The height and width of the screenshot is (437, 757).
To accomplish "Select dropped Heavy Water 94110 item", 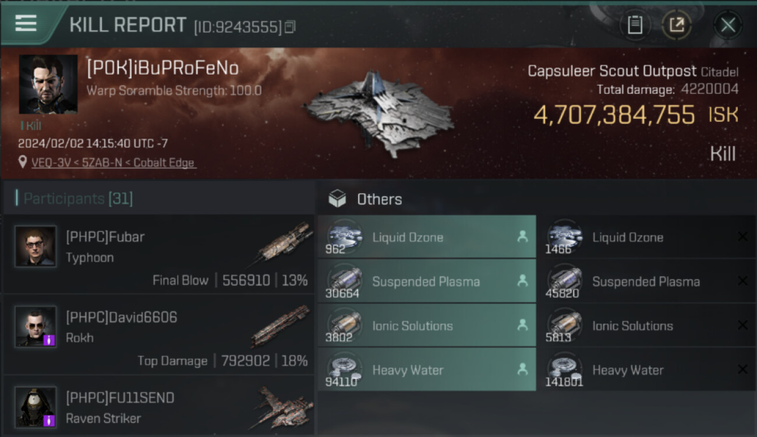I will [x=426, y=370].
